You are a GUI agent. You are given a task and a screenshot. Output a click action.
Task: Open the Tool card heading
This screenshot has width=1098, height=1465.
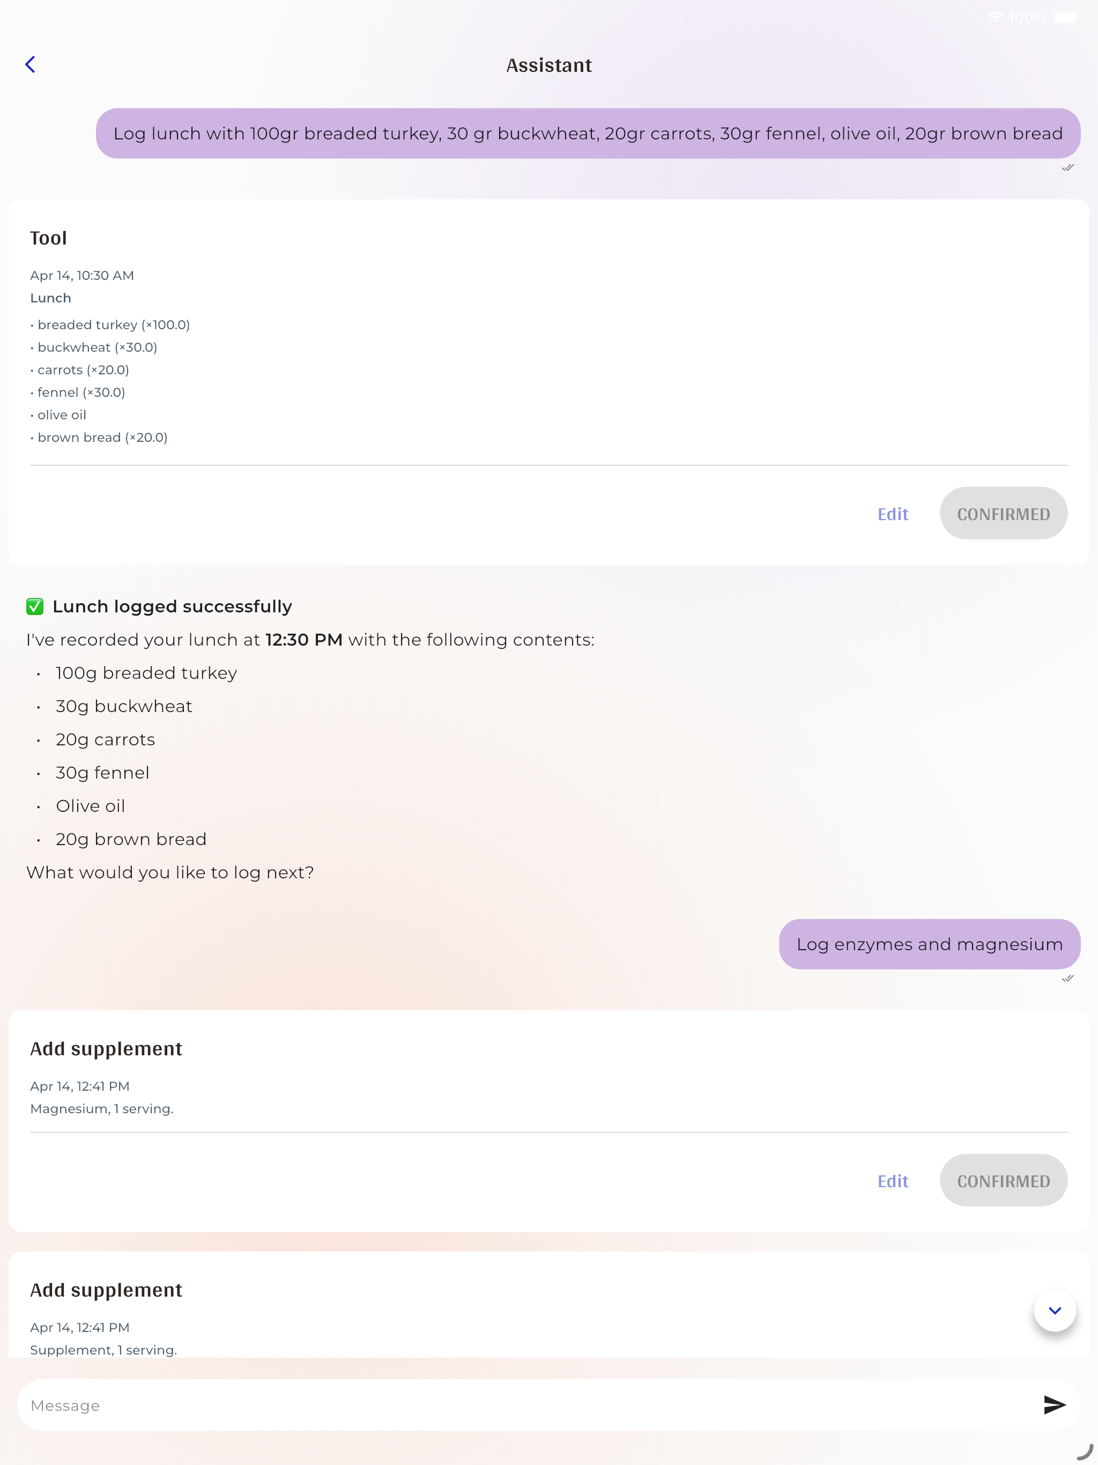click(x=48, y=238)
